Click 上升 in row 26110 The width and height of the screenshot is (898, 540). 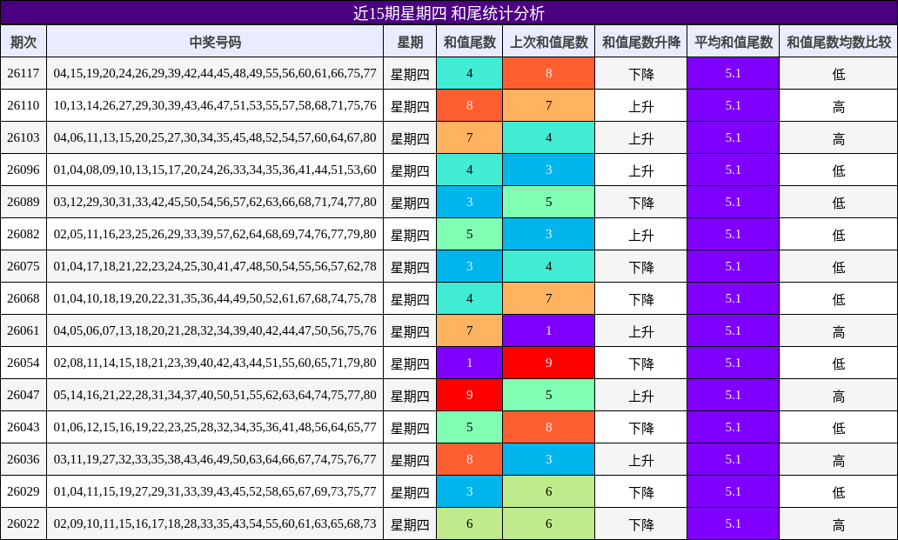tap(640, 106)
